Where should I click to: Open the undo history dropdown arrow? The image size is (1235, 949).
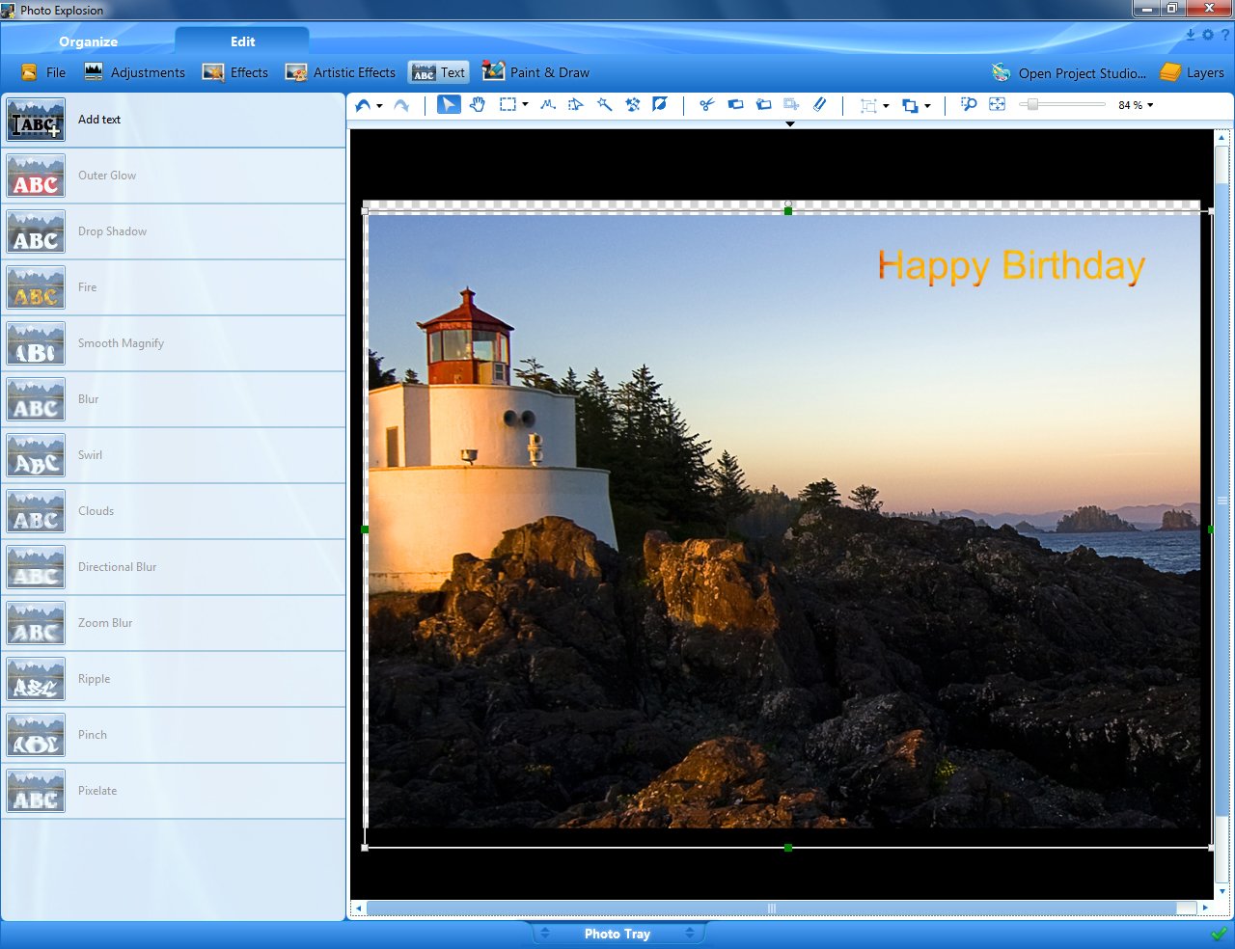click(379, 106)
